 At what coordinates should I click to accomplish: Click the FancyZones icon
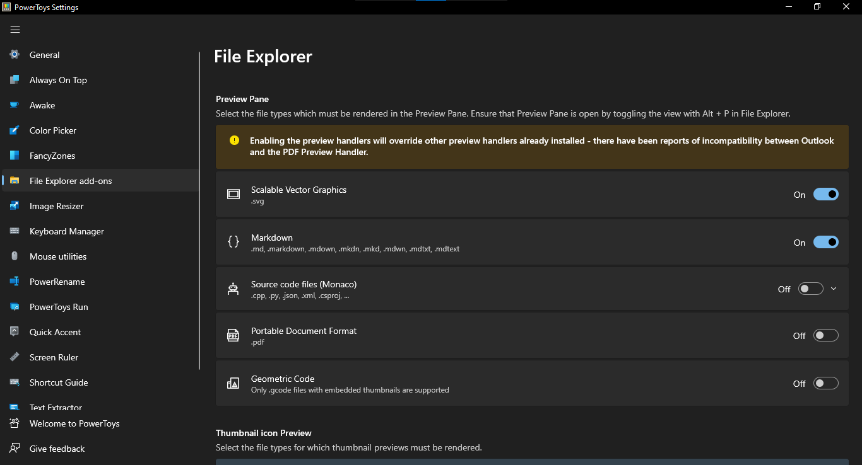pos(15,156)
